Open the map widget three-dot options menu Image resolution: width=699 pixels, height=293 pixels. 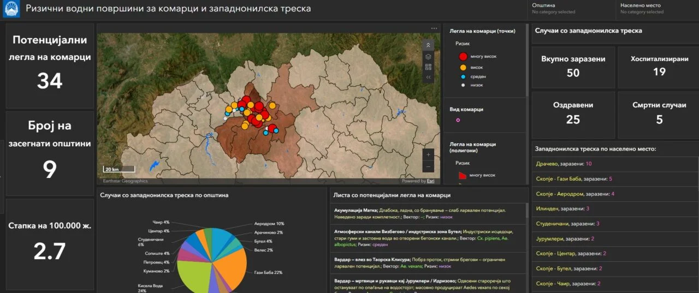coord(434,28)
